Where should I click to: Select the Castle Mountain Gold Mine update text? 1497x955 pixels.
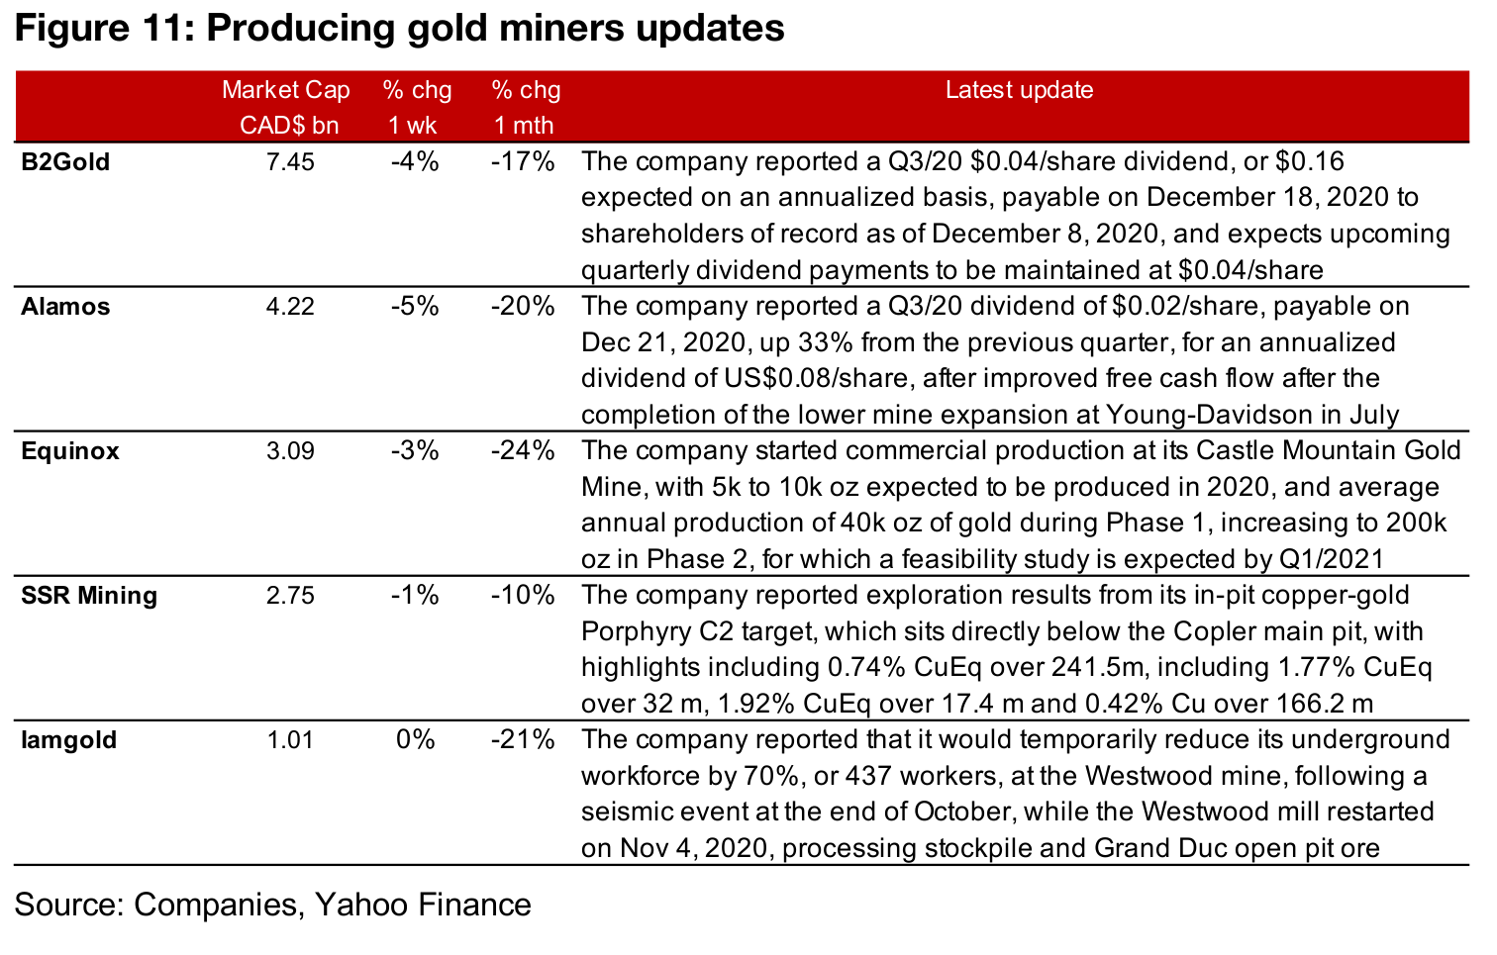point(1020,505)
